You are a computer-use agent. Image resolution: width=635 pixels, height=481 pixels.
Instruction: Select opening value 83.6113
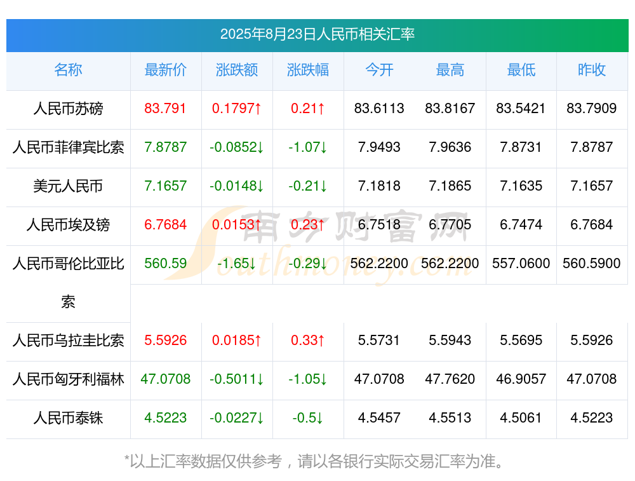[379, 108]
